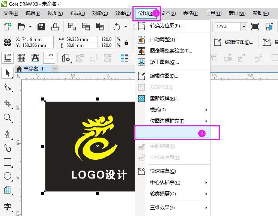Click the LOGO设计 bitmap on canvas
Viewport: 278px width, 216px height.
tap(90, 146)
